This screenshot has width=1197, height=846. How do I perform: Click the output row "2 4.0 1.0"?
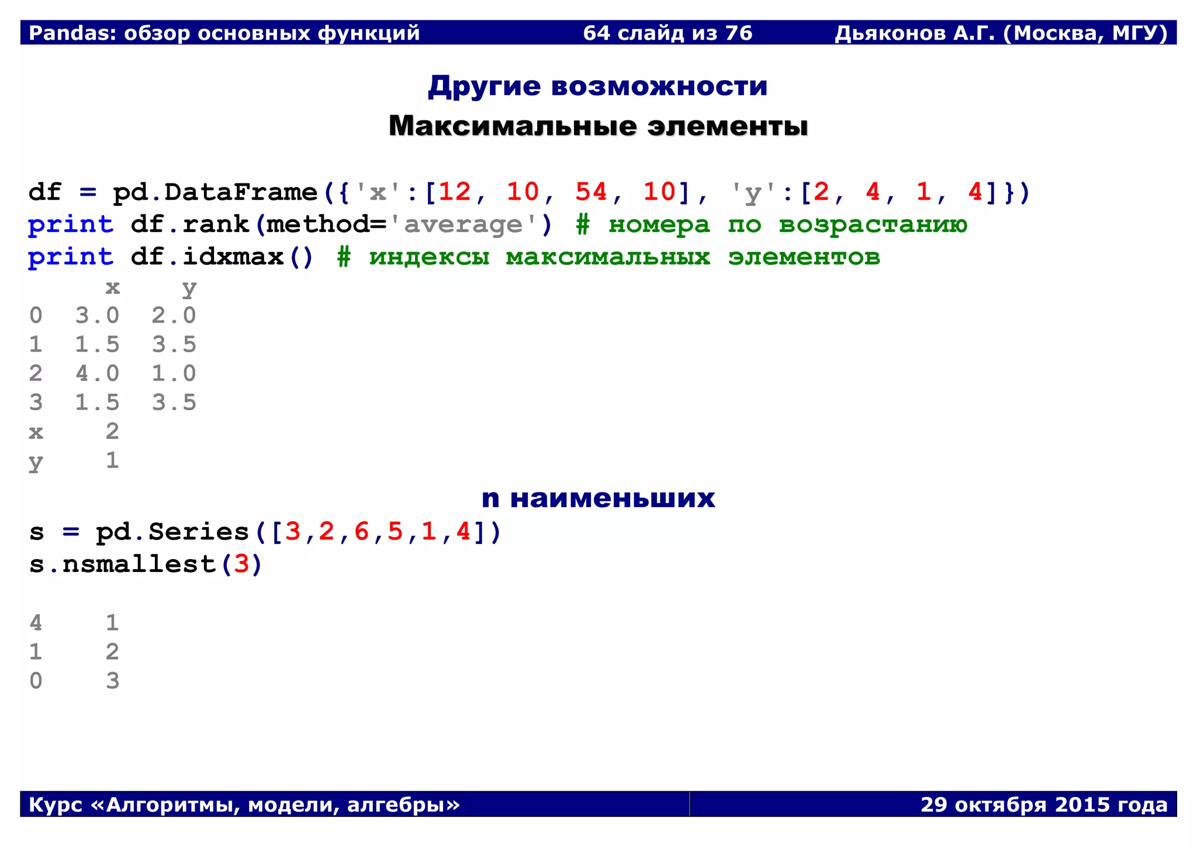click(x=113, y=373)
